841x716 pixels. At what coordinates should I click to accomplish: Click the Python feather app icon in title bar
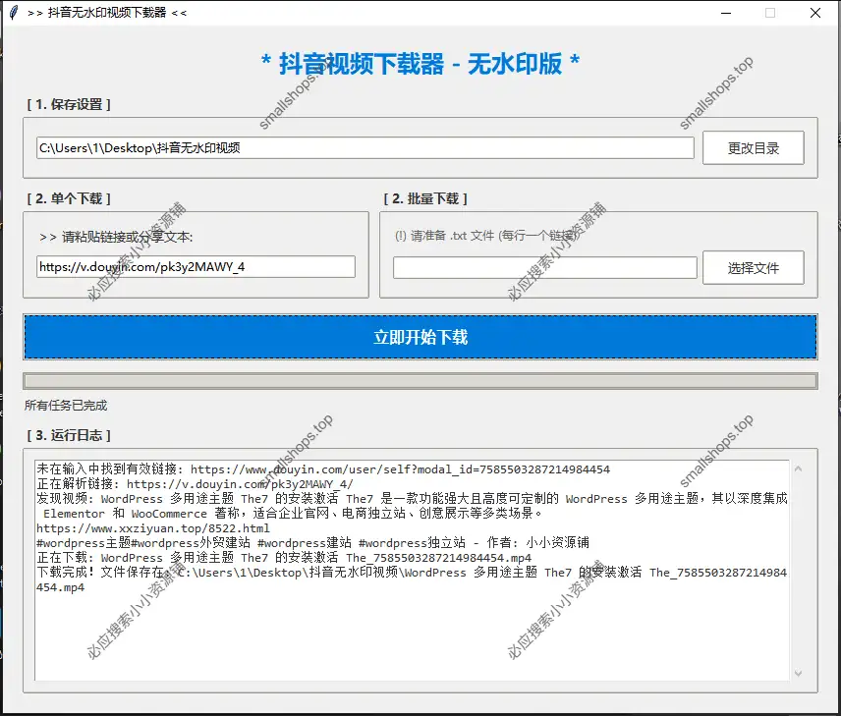pyautogui.click(x=14, y=13)
